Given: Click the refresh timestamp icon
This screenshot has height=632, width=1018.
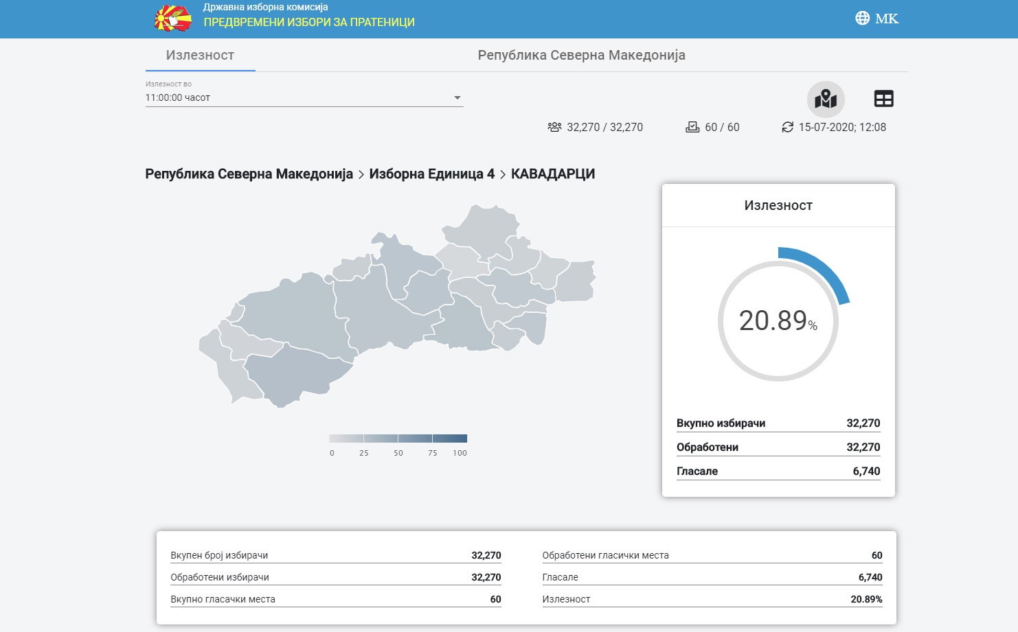Looking at the screenshot, I should [787, 127].
